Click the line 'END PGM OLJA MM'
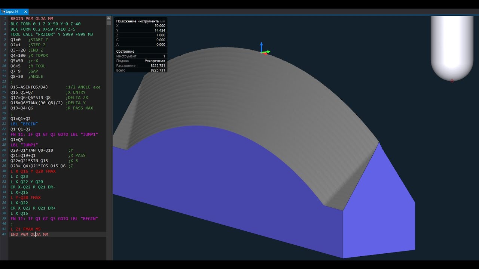 point(29,234)
